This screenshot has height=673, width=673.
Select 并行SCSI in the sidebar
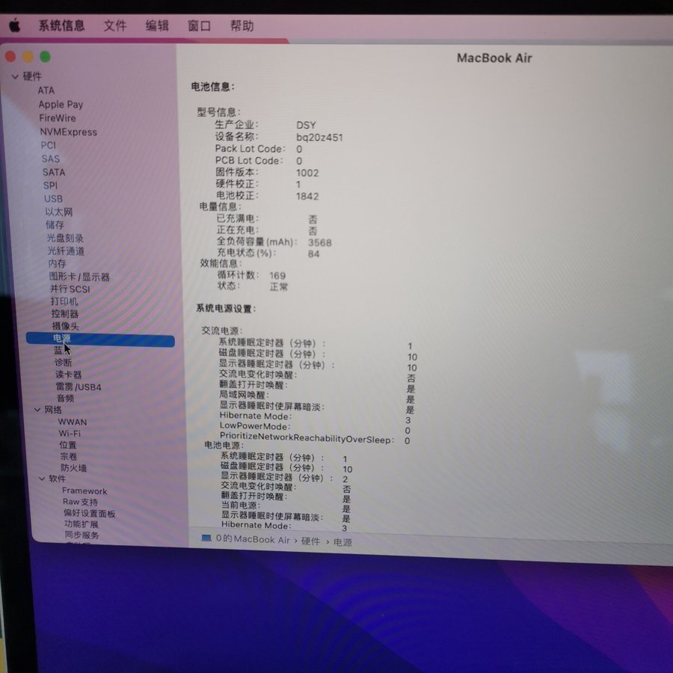click(x=70, y=289)
